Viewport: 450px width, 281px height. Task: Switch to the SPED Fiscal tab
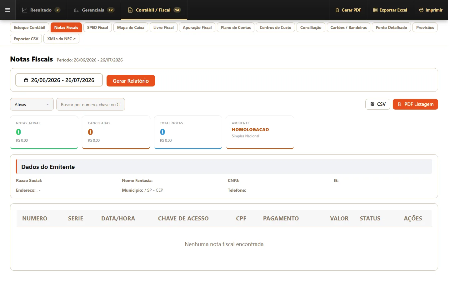point(97,27)
